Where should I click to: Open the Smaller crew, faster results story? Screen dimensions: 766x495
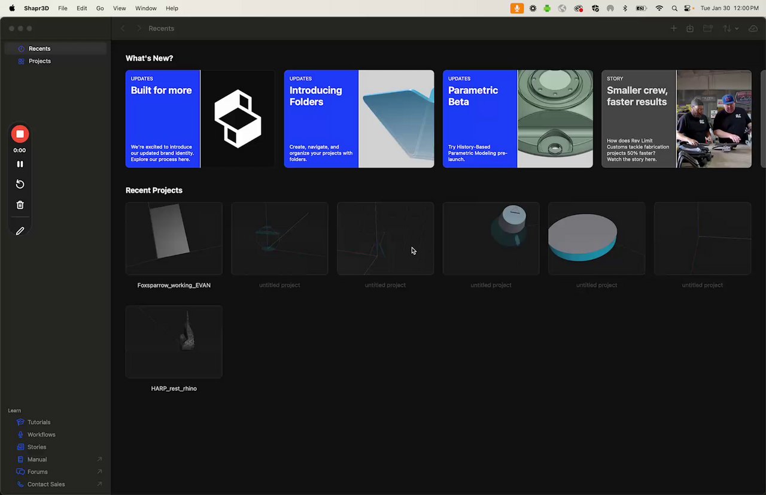click(x=676, y=119)
